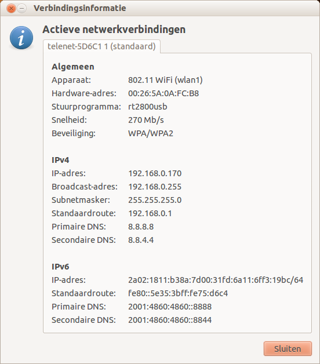Screen dimensions: 320x364
Task: Click the Sluiten button
Action: tap(288, 348)
